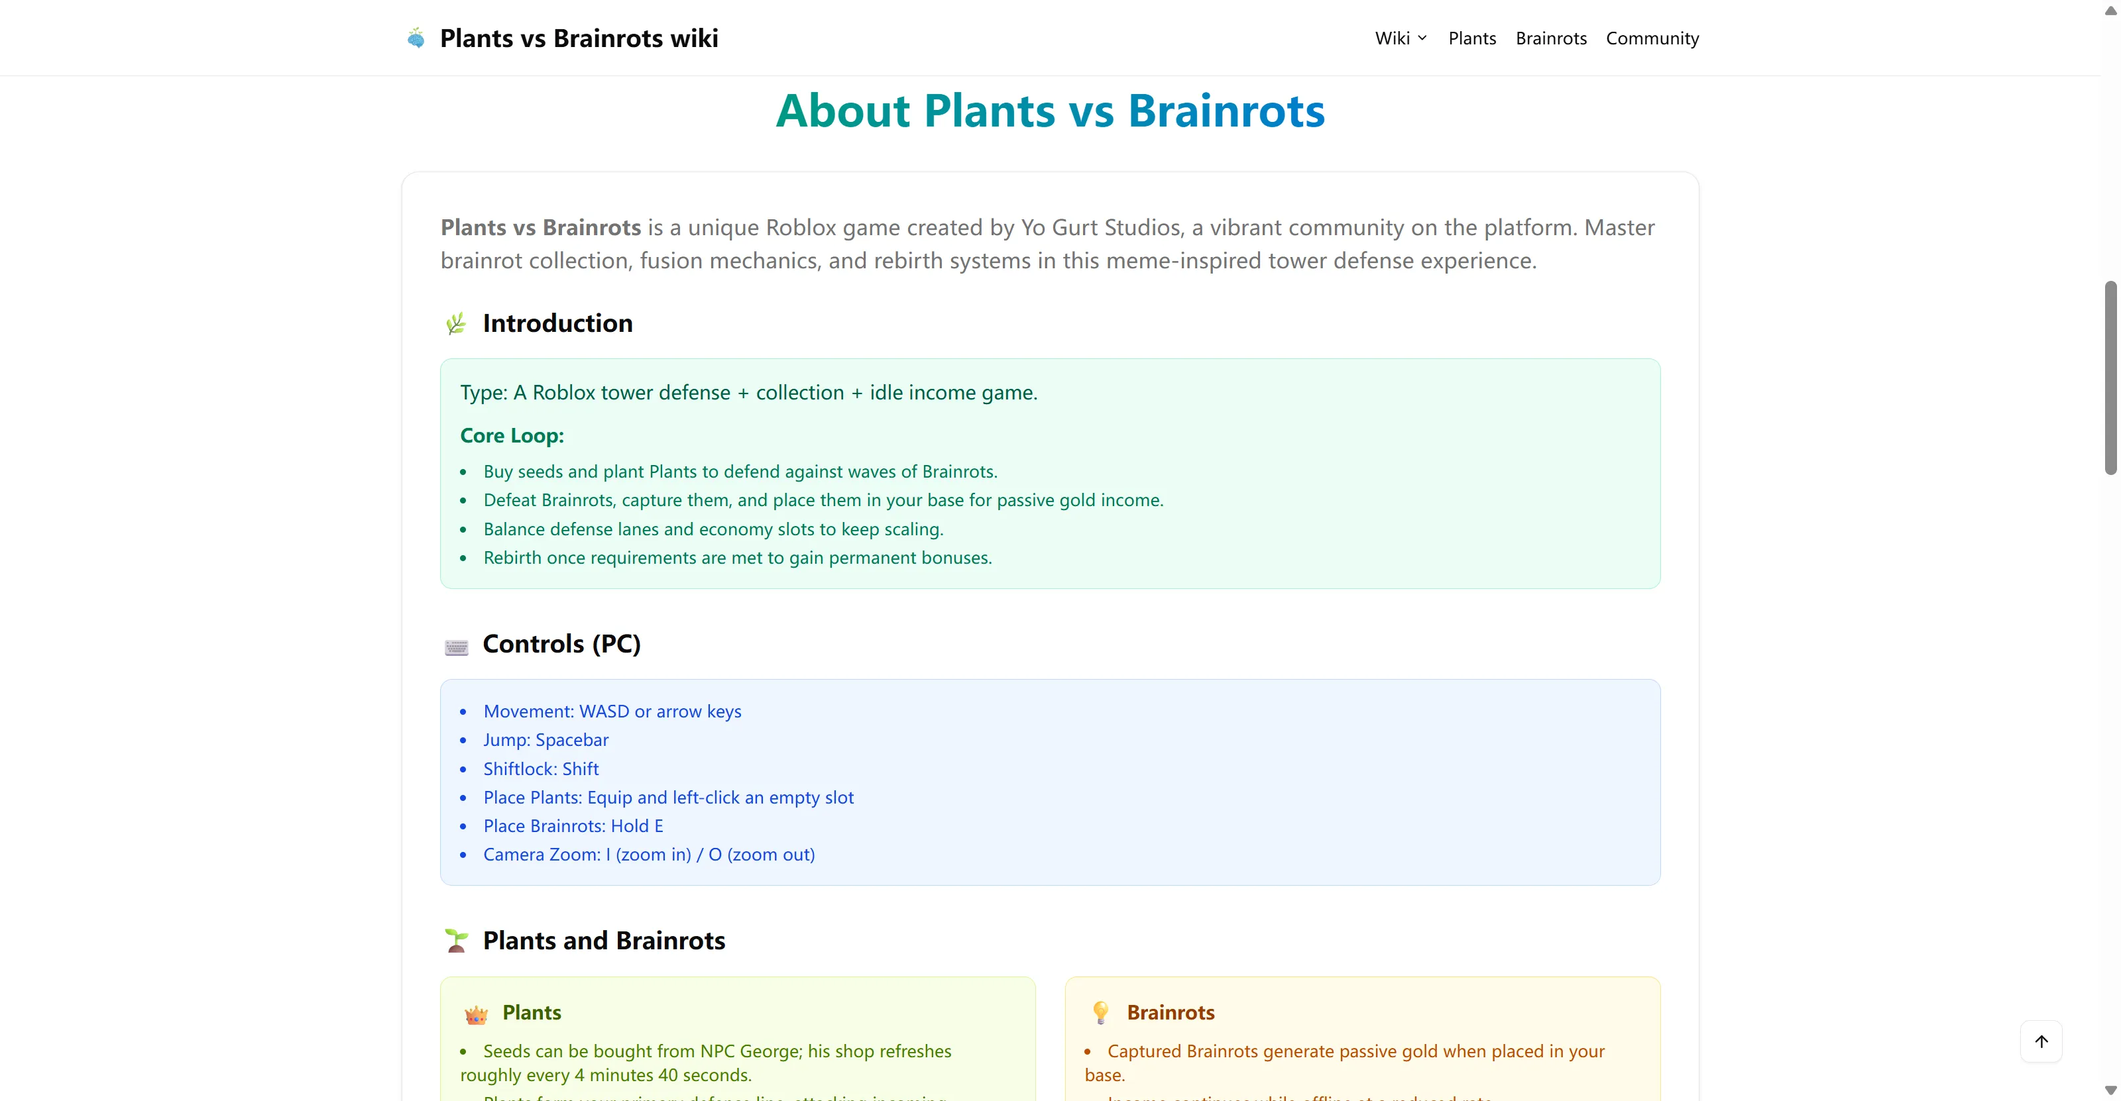Click the keyboard icon beside Controls (PC)
The height and width of the screenshot is (1101, 2121).
click(x=456, y=647)
